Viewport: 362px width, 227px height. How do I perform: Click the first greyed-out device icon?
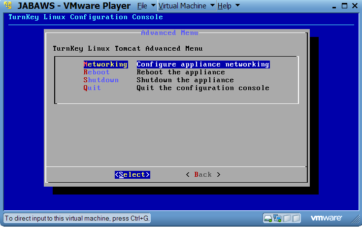[287, 218]
